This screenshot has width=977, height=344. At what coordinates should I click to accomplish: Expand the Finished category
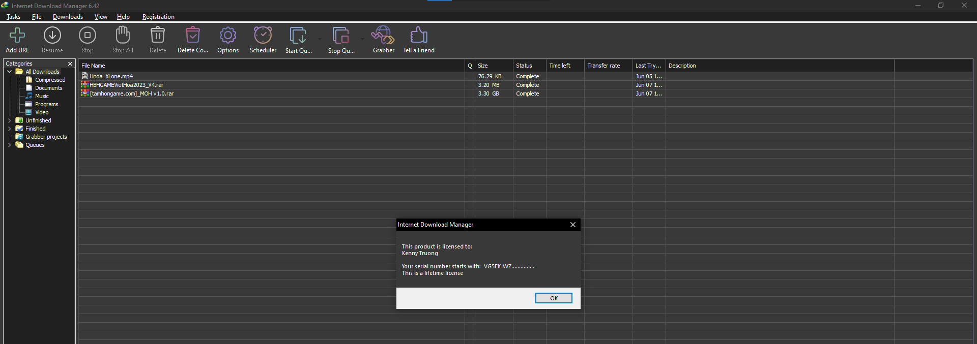tap(9, 129)
